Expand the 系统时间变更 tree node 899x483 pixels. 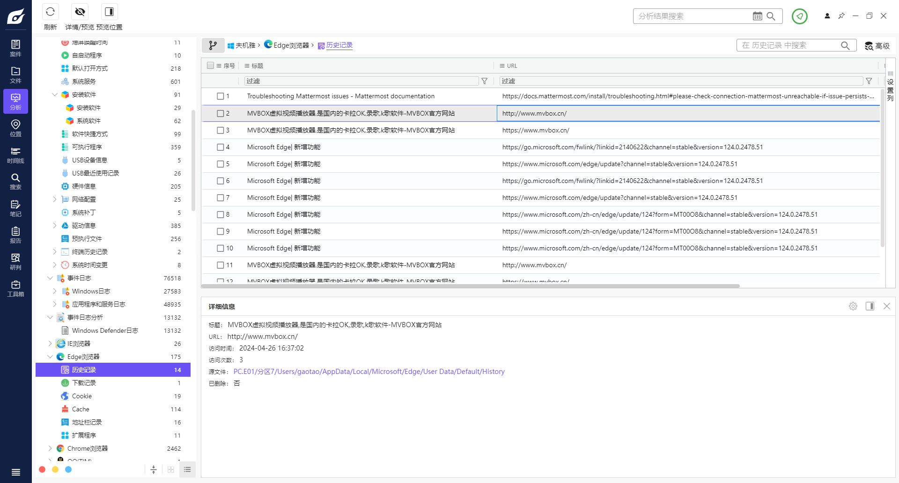click(x=54, y=265)
